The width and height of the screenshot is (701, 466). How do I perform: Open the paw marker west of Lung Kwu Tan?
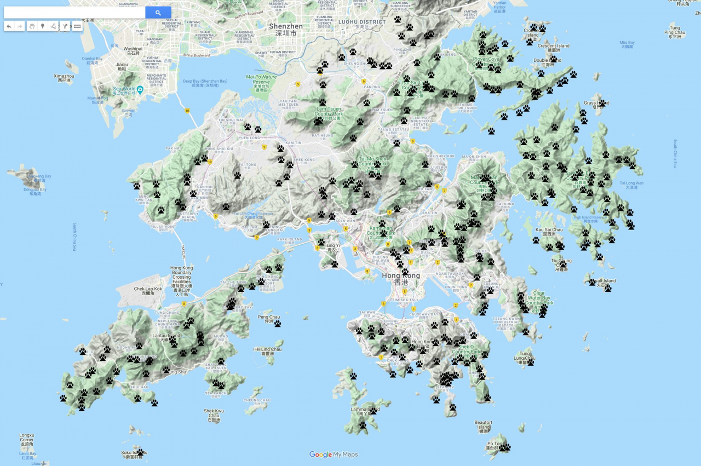coord(137,186)
